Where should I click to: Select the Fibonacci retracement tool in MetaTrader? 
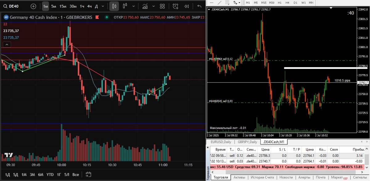tap(227, 2)
